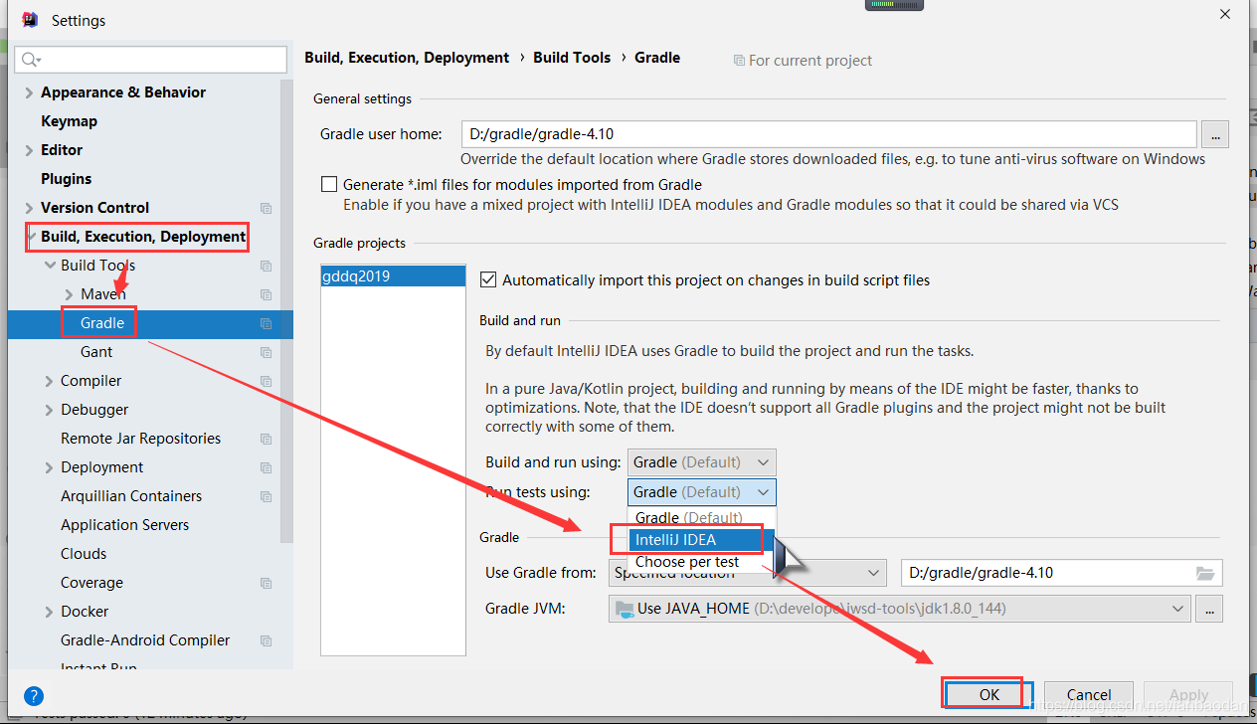Click the project-level icon next to Gradle
Image resolution: width=1257 pixels, height=724 pixels.
click(266, 323)
